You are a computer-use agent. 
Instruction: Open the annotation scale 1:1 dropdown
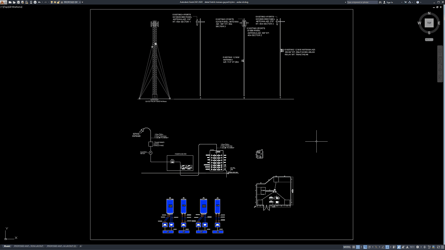pyautogui.click(x=412, y=247)
